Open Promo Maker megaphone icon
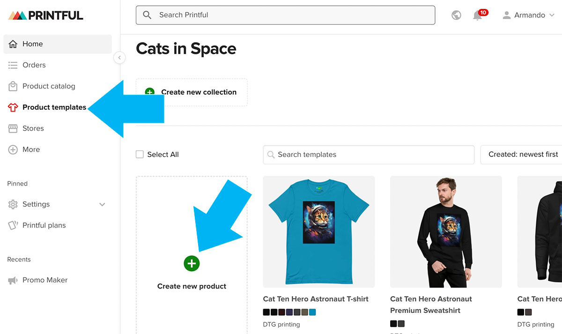The width and height of the screenshot is (562, 334). pos(13,280)
